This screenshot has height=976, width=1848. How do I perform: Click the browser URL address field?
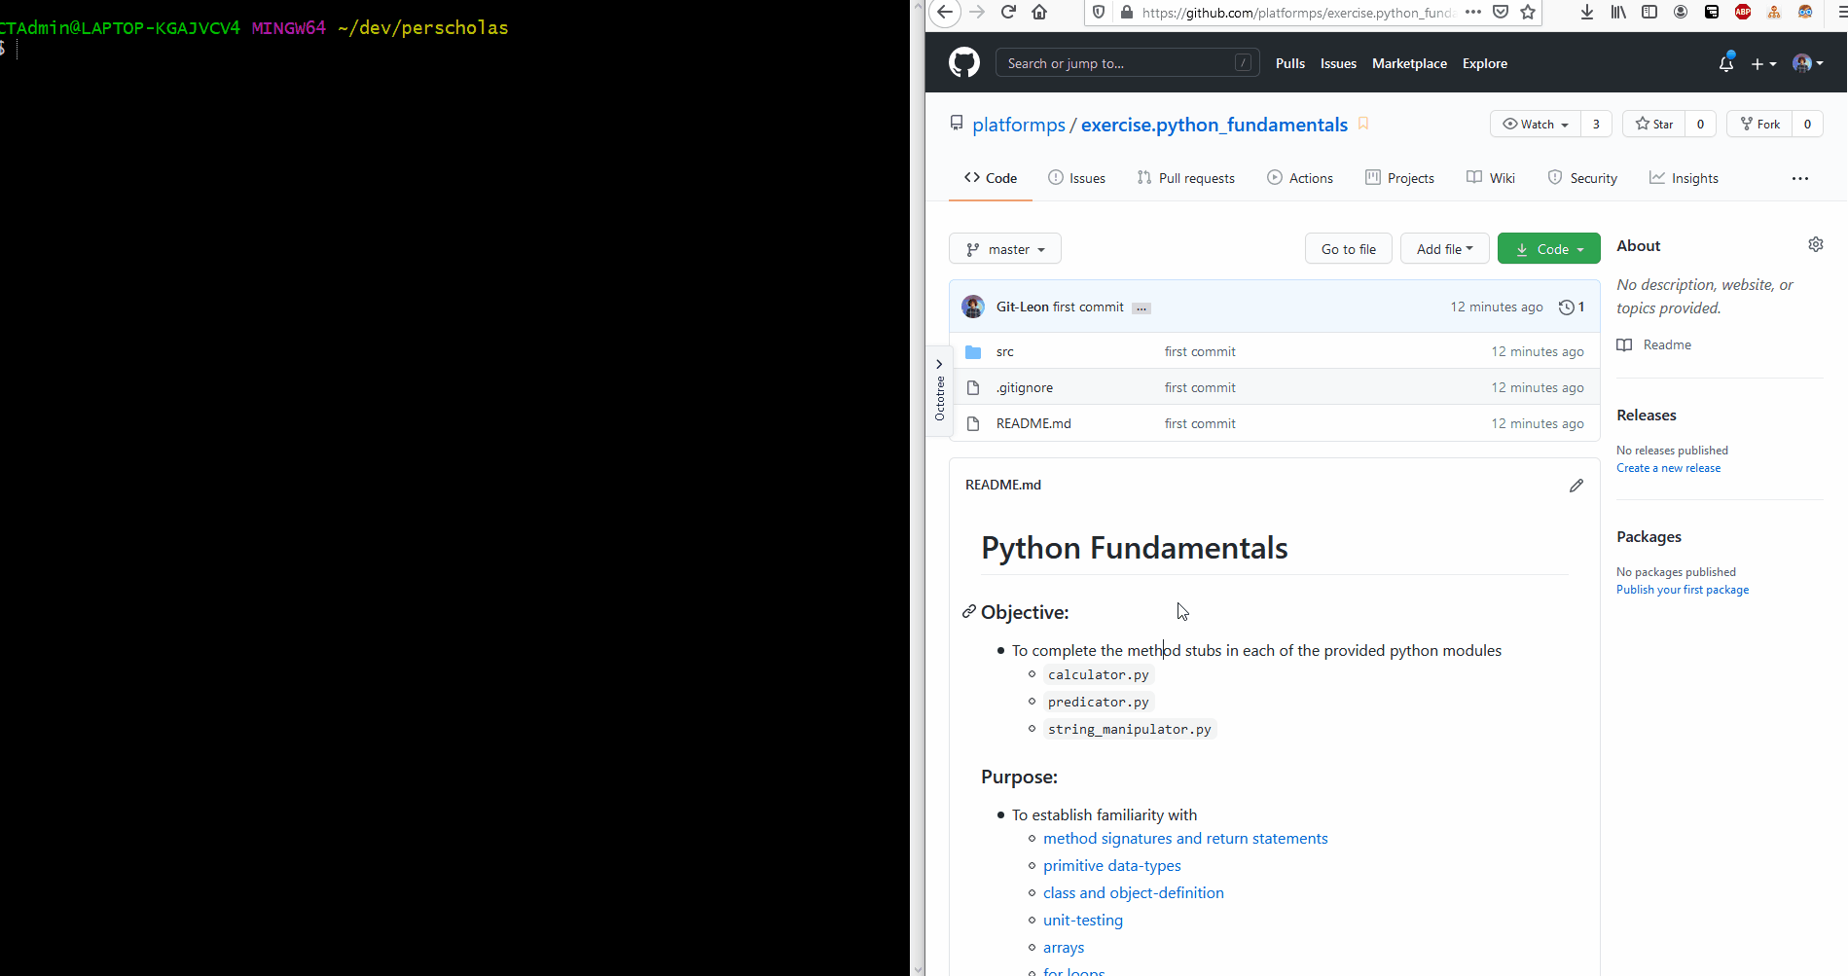coord(1298,13)
